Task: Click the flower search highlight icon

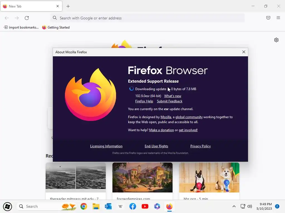Action: click(x=69, y=206)
